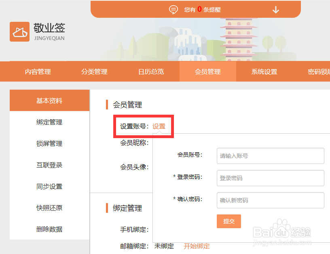Viewport: 330px width, 254px height.
Task: Open 同步设置 from the sidebar
Action: coord(49,187)
